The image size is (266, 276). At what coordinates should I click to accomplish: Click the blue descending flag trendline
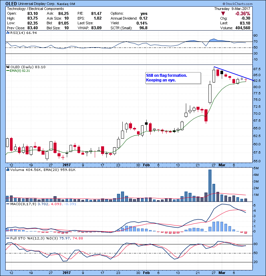(x=233, y=73)
